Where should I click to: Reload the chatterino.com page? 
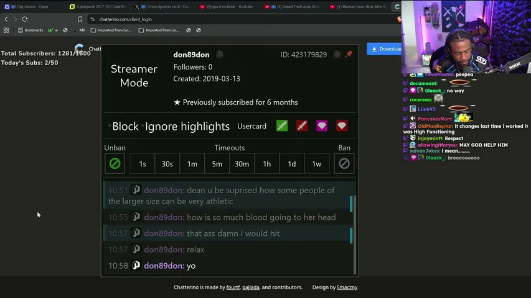[x=25, y=19]
